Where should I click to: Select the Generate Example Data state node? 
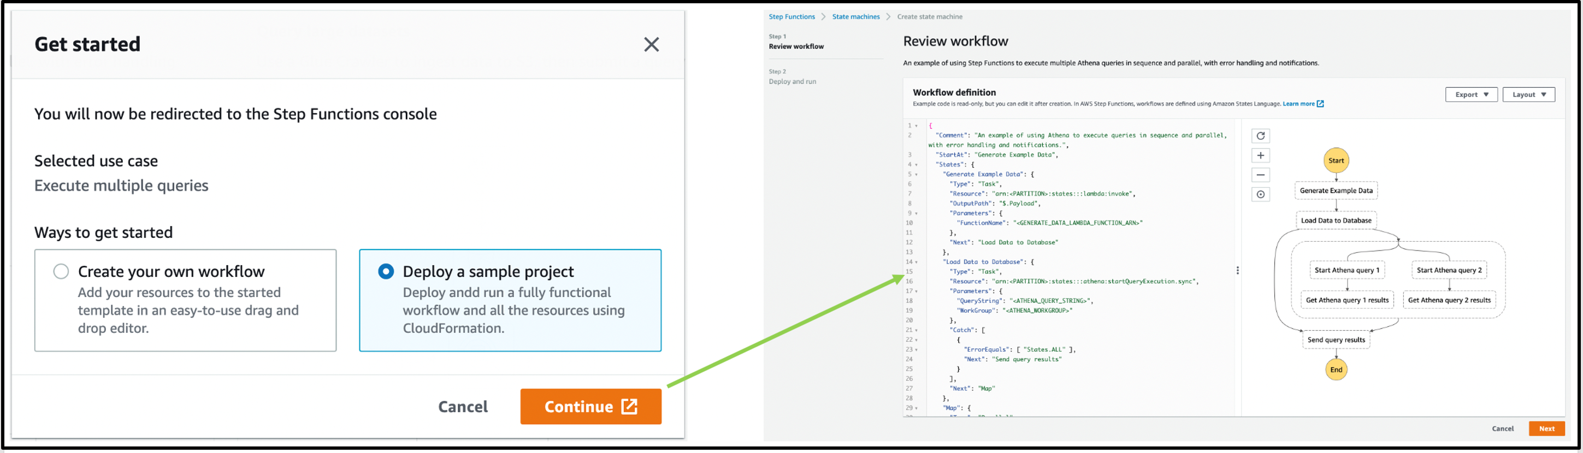coord(1336,190)
